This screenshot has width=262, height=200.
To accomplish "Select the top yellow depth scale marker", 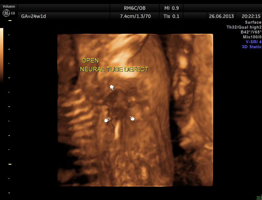I will pyautogui.click(x=10, y=21).
